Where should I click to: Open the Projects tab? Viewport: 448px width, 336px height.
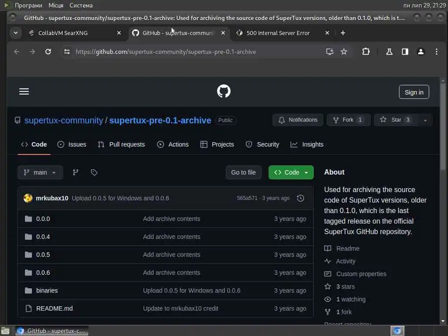tap(217, 144)
